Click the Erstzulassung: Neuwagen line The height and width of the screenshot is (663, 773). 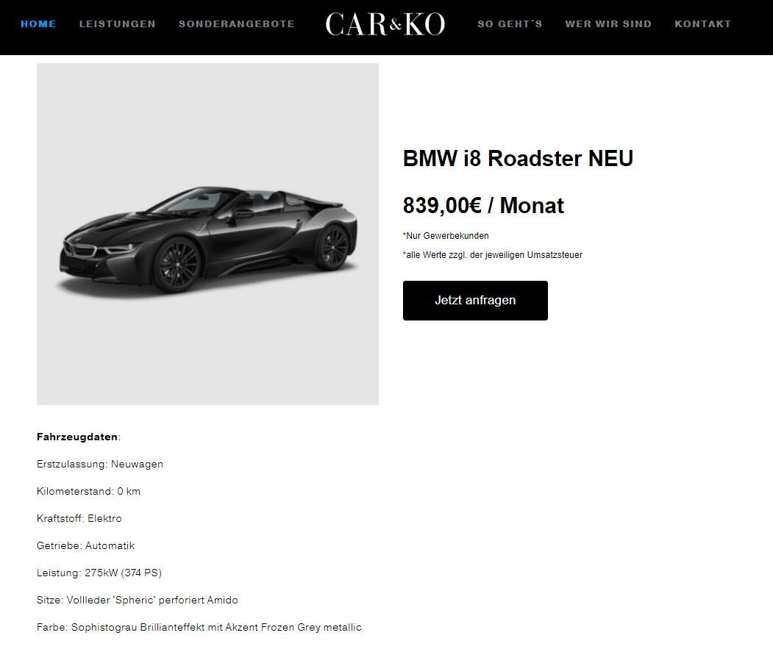click(x=99, y=464)
